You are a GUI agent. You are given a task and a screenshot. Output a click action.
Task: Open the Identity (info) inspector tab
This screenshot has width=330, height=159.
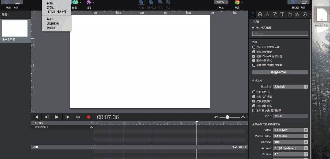pyautogui.click(x=305, y=15)
